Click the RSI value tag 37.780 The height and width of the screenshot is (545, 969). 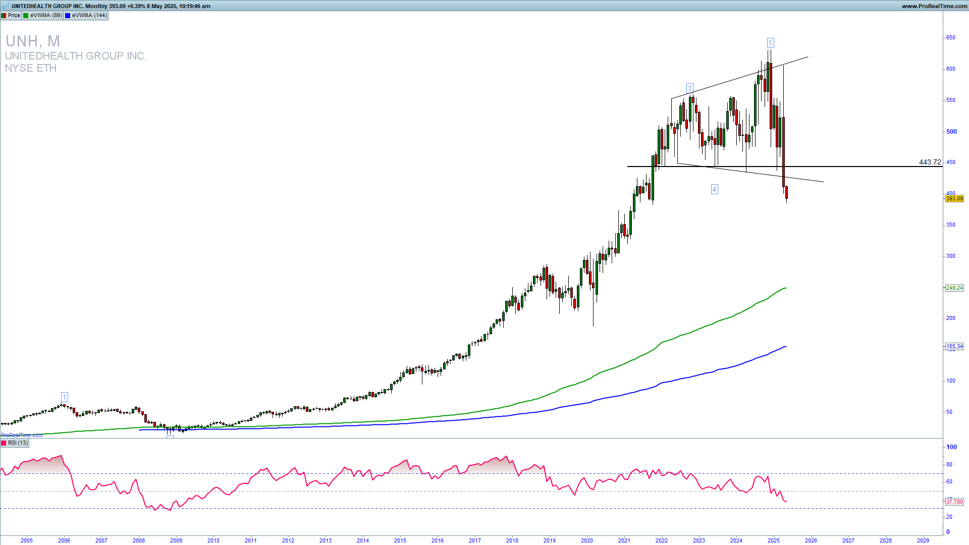click(x=954, y=502)
